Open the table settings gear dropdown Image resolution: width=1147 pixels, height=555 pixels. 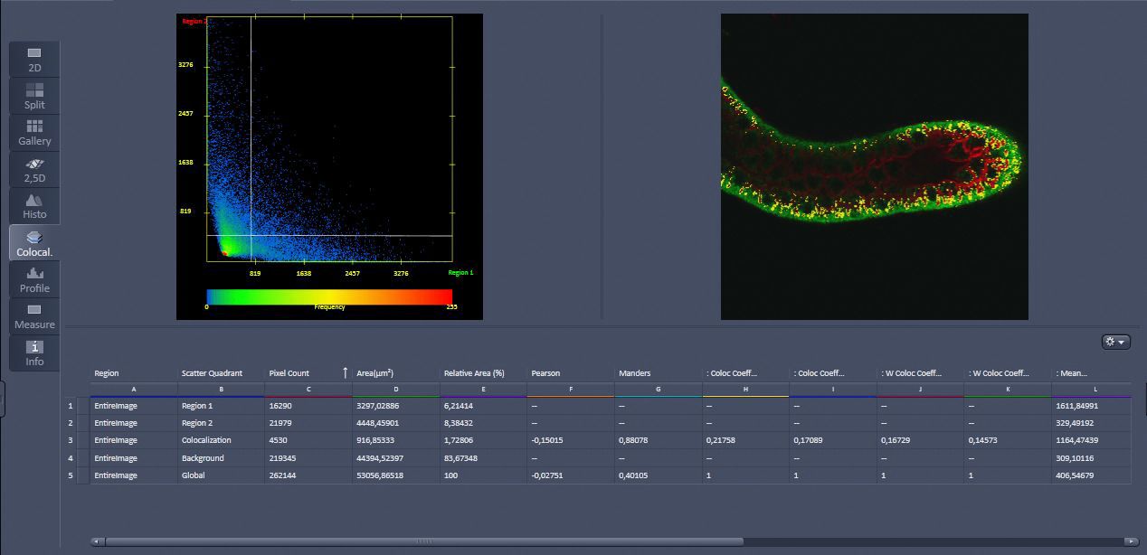tap(1116, 342)
